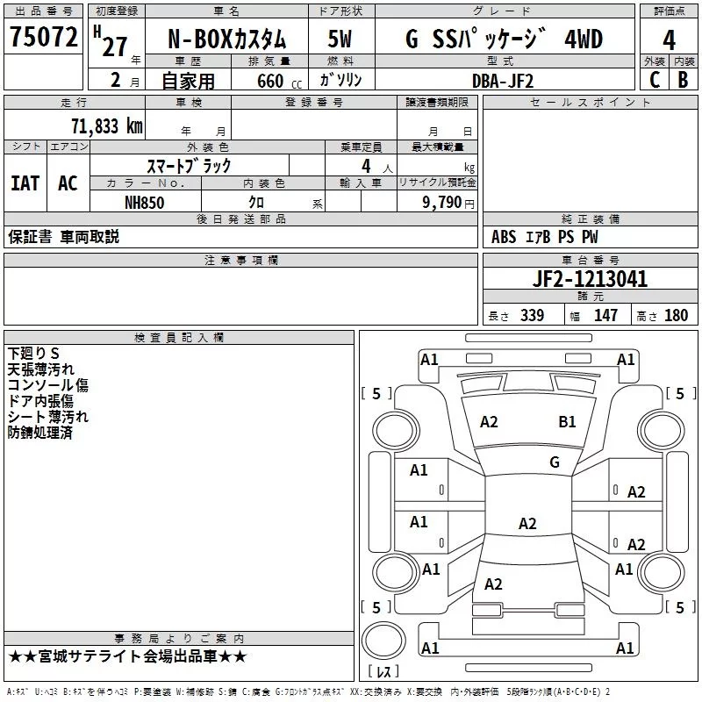The image size is (702, 702).
Task: Click the A2 mark on the rear hatch
Action: (x=493, y=584)
